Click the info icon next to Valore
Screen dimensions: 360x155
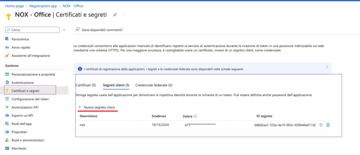195,116
